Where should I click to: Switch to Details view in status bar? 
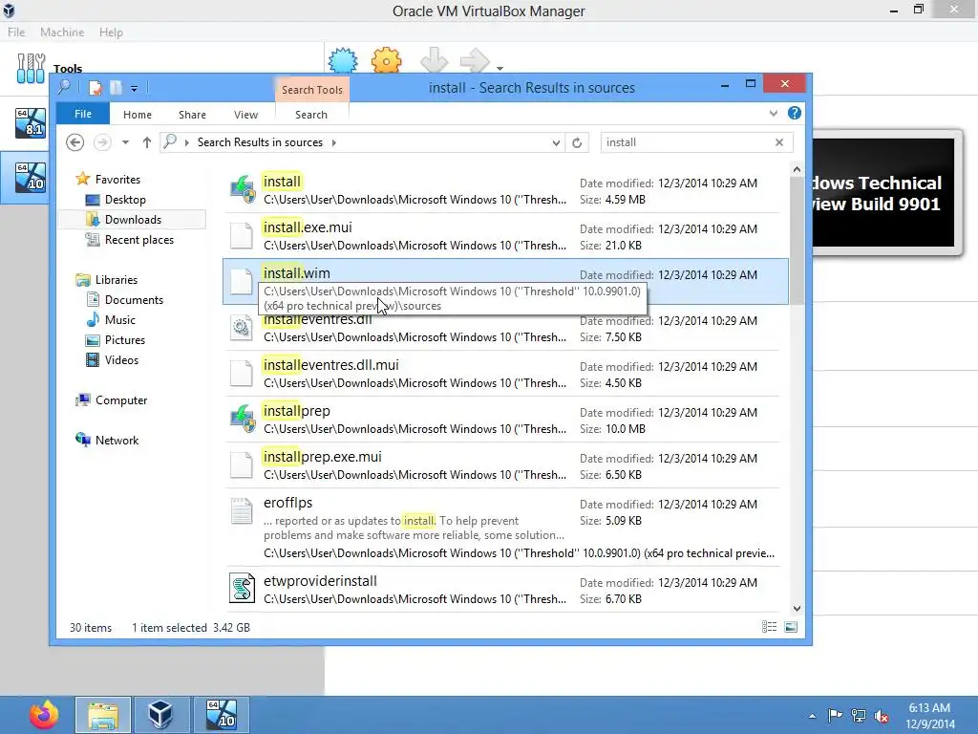(x=769, y=627)
